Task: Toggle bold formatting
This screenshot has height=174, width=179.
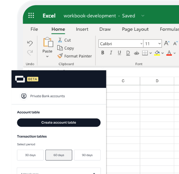Action: click(103, 53)
